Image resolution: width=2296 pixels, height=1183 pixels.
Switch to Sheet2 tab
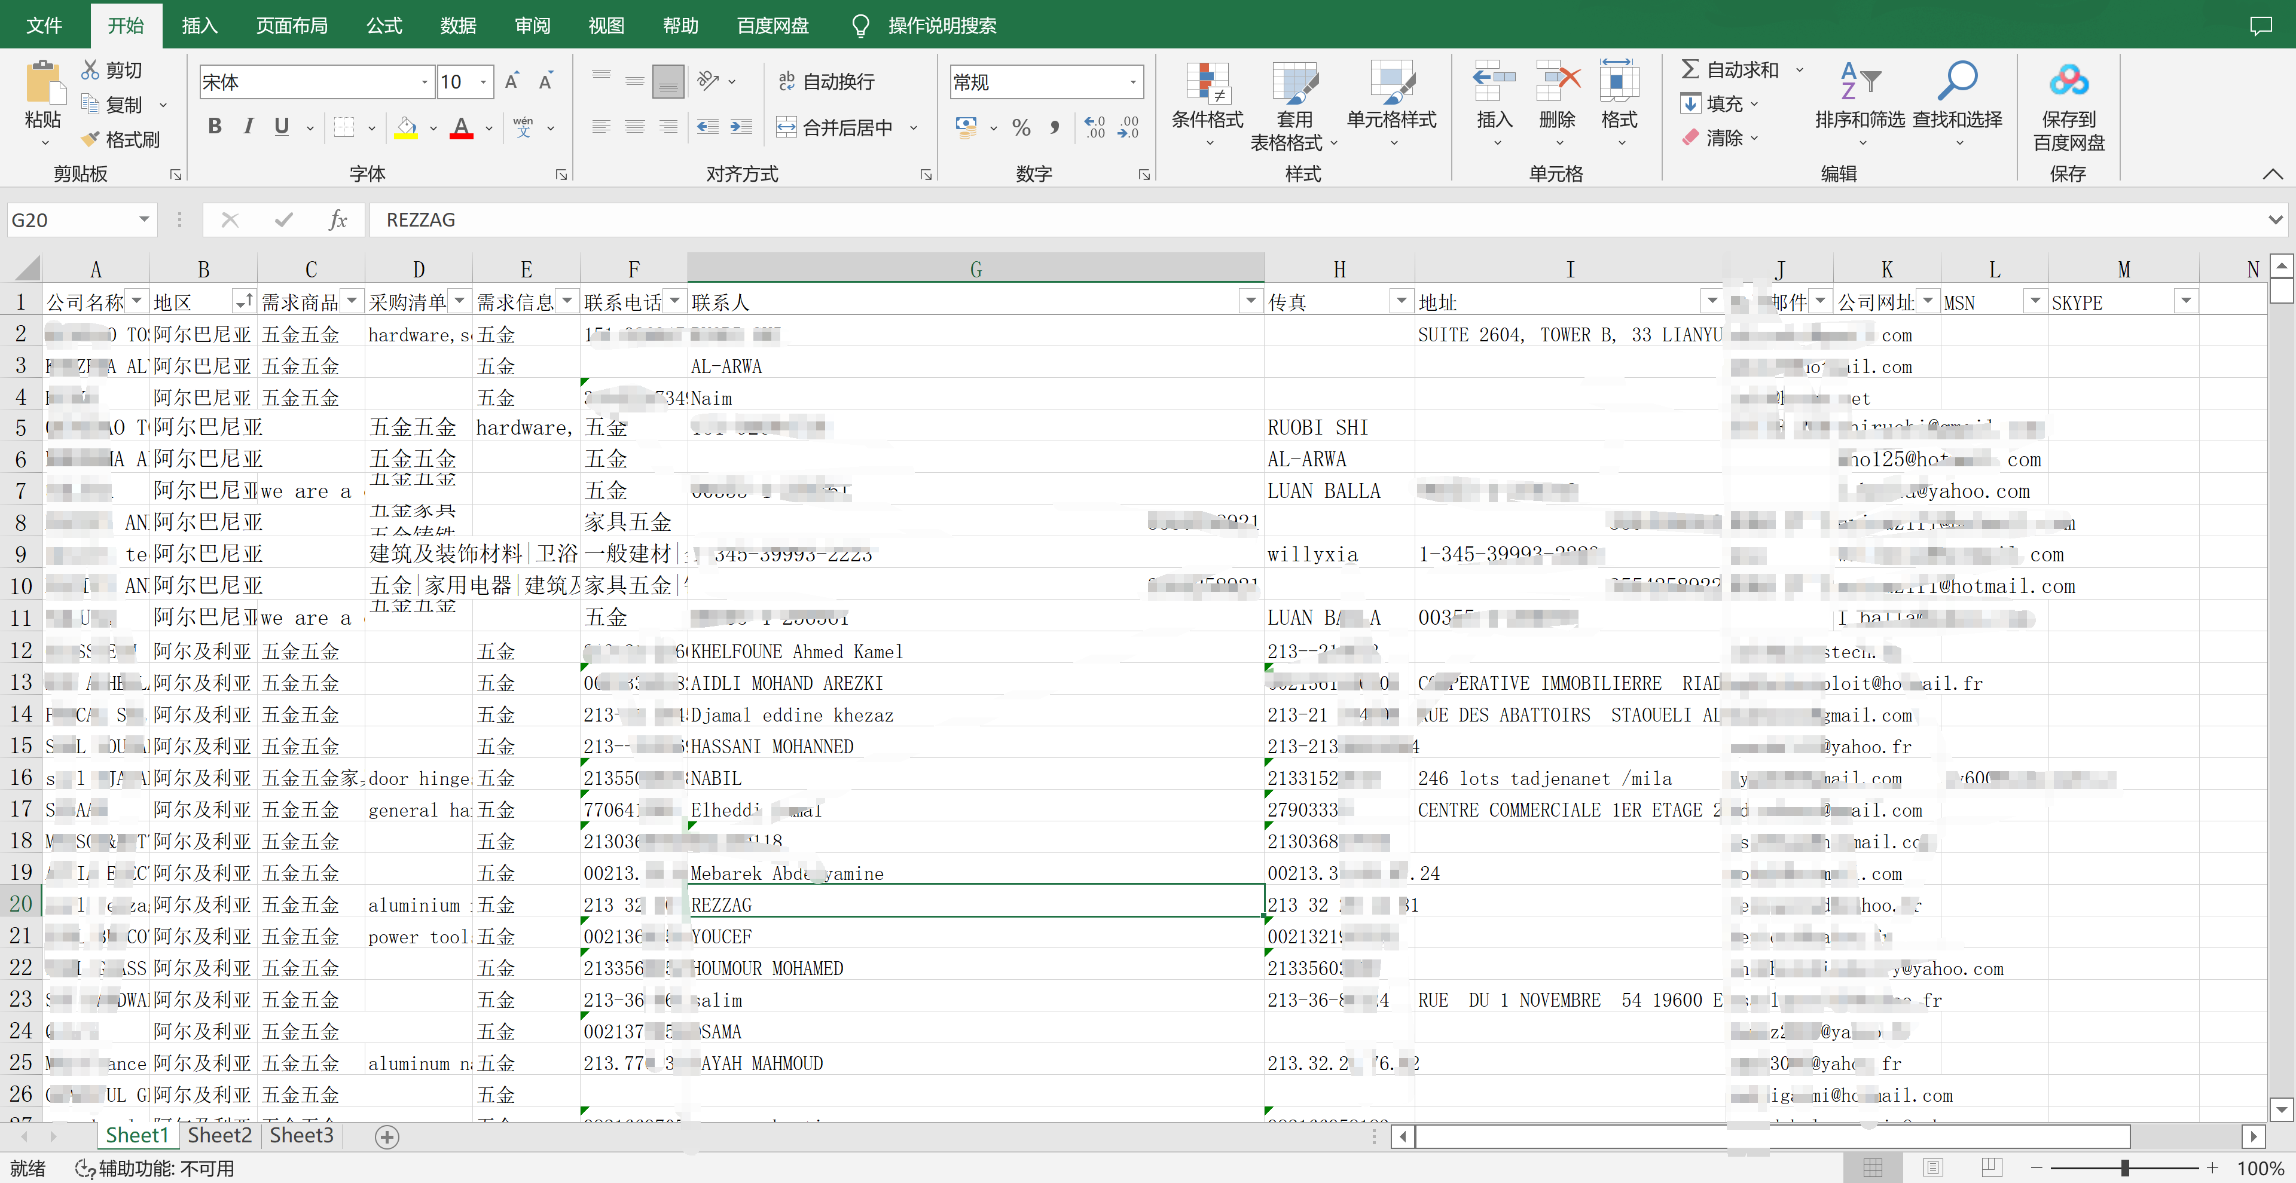pos(219,1135)
